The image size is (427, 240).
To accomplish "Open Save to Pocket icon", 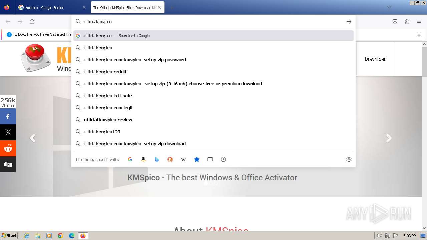I will tap(395, 21).
